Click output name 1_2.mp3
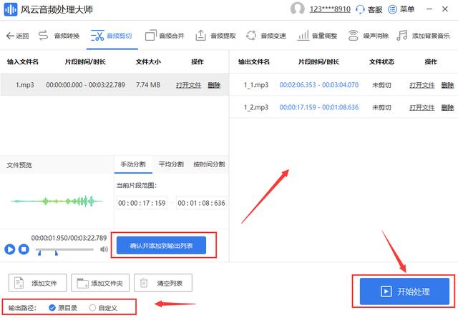Image resolution: width=458 pixels, height=320 pixels. pos(256,107)
